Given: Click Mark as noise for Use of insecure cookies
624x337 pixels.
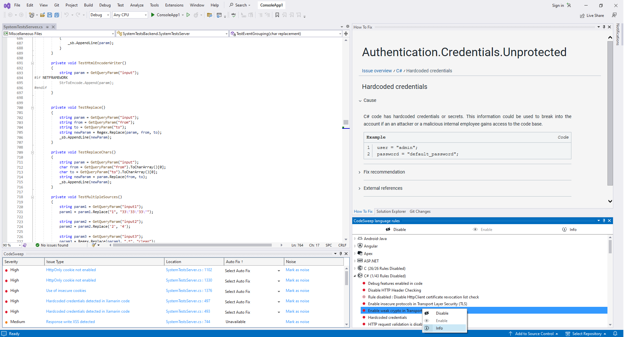Looking at the screenshot, I should click(297, 291).
